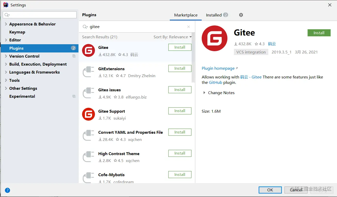This screenshot has width=337, height=197.
Task: Click the VCS integration tag
Action: tap(251, 52)
